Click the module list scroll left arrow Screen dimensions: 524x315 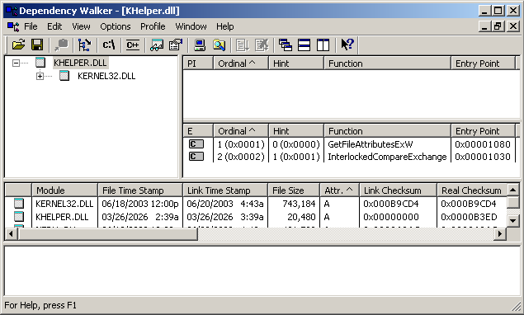click(11, 233)
